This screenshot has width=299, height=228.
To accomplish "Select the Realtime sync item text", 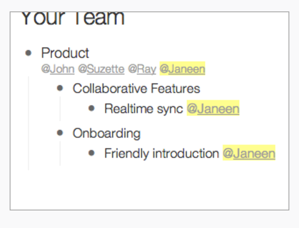I will click(x=144, y=109).
